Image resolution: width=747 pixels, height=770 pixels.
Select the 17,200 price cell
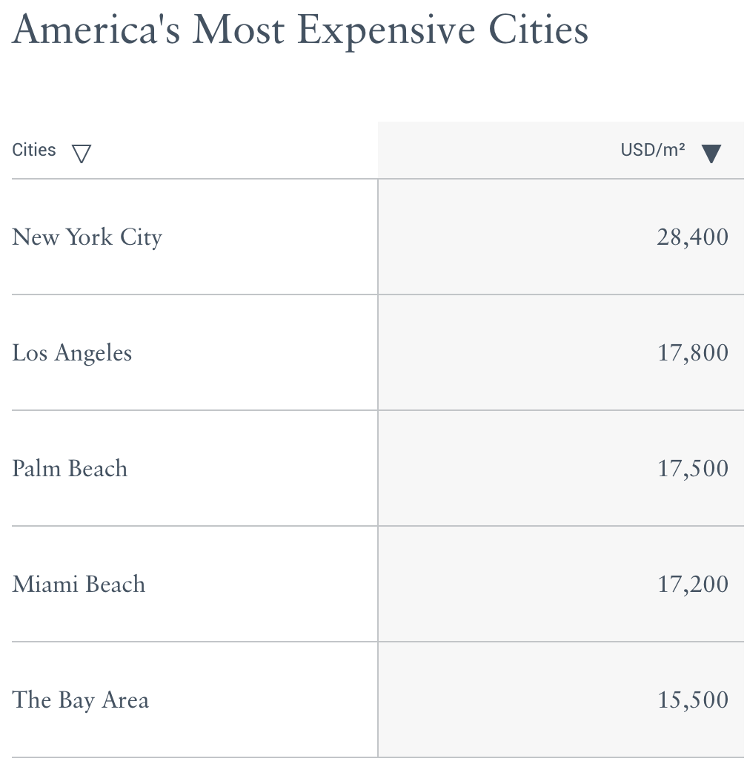(693, 585)
